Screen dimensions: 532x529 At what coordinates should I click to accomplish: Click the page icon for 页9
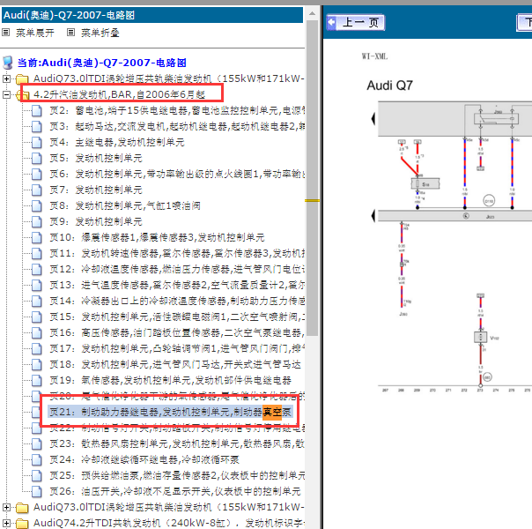click(37, 221)
